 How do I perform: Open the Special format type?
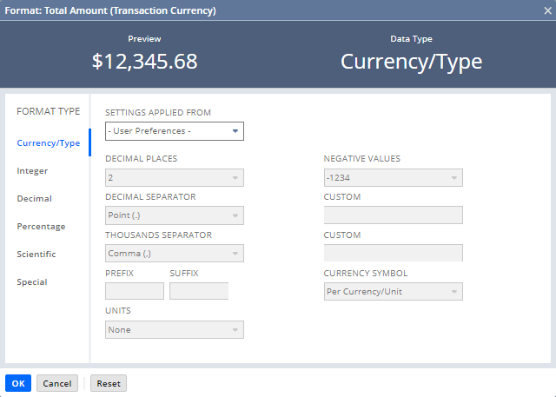click(x=32, y=282)
